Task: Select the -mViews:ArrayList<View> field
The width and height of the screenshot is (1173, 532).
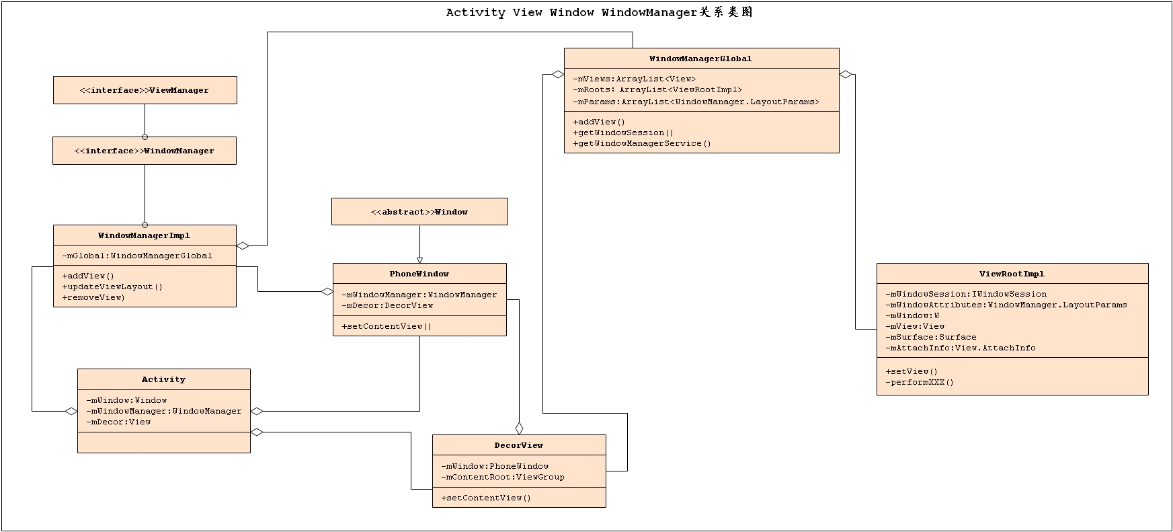Action: tap(635, 79)
